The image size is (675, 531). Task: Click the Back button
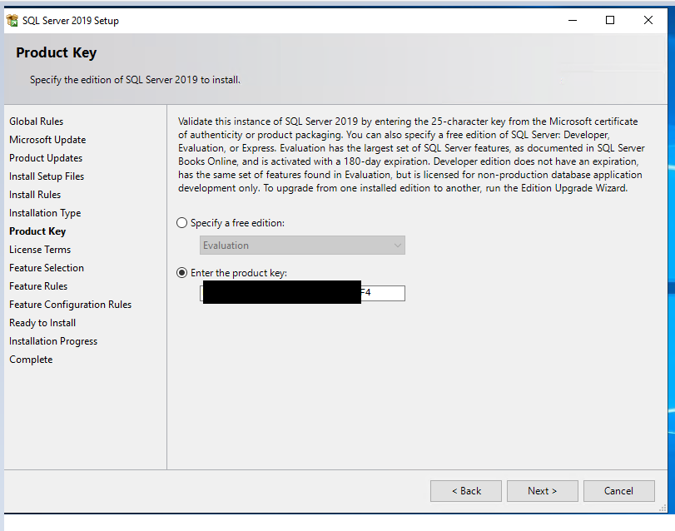(x=466, y=491)
